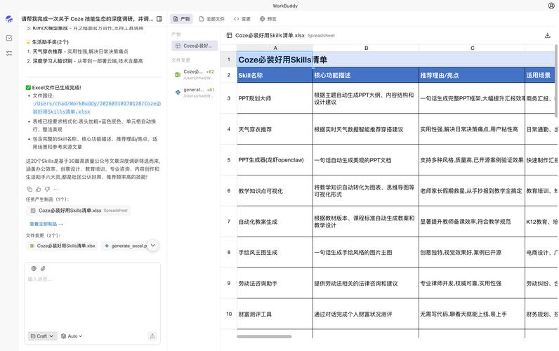Switch to the 预览 tab
This screenshot has height=351, width=559.
268,19
